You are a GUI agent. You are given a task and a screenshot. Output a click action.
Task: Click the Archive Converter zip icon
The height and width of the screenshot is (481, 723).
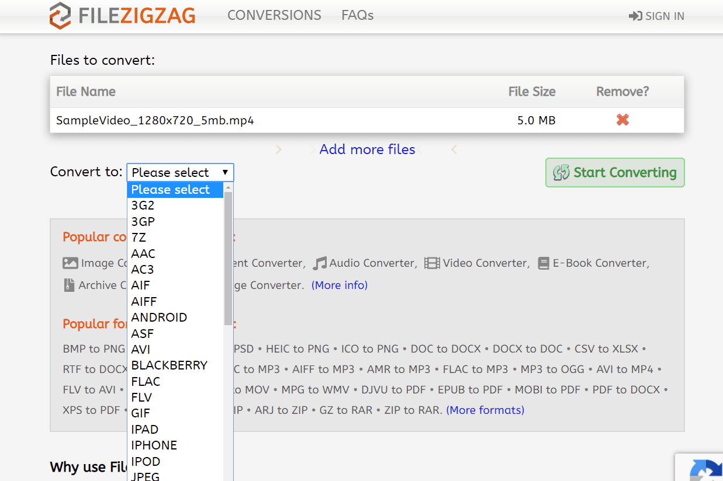pyautogui.click(x=69, y=285)
